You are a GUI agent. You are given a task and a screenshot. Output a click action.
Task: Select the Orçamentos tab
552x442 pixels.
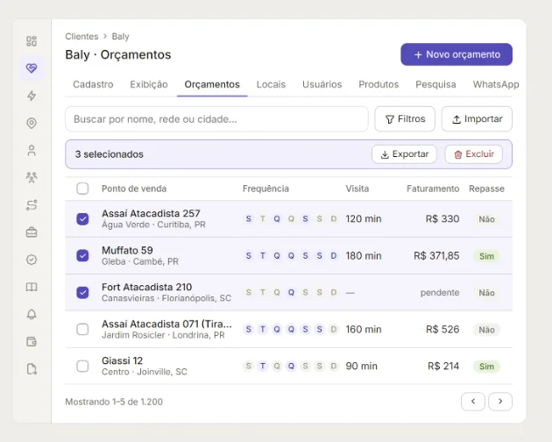pyautogui.click(x=212, y=84)
